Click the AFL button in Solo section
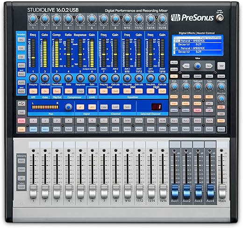Image resolution: width=243 pixels, height=228 pixels. [209, 104]
